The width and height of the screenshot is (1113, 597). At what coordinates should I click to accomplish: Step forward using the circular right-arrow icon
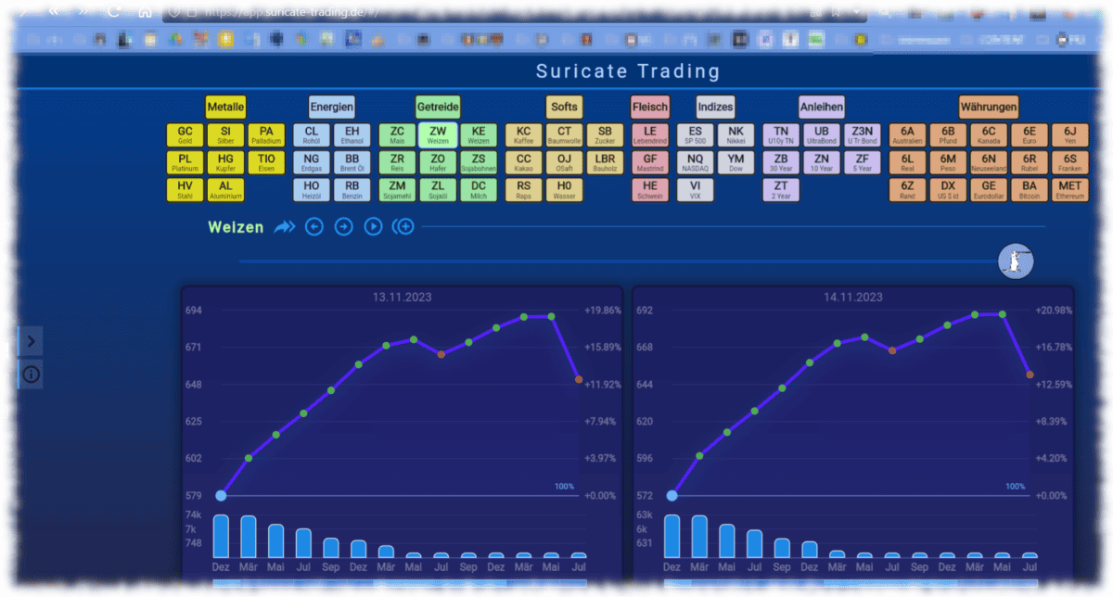343,226
